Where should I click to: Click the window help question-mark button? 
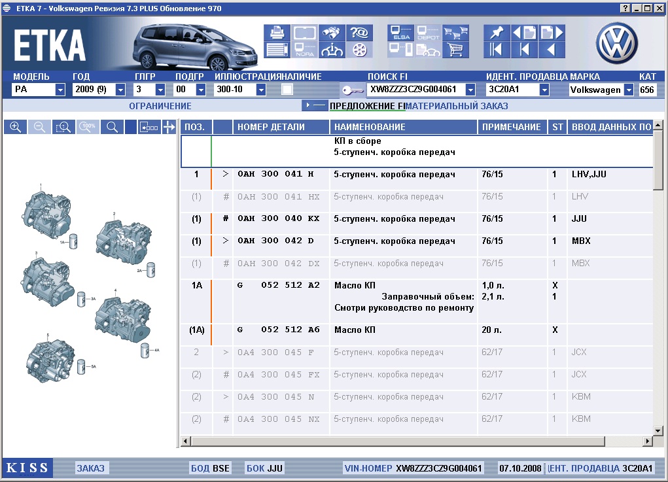point(625,8)
